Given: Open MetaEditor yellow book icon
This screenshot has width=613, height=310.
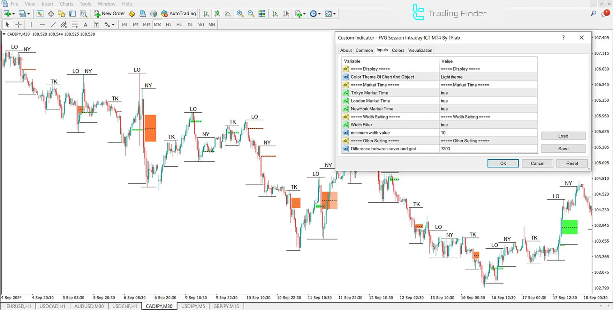Looking at the screenshot, I should (132, 14).
